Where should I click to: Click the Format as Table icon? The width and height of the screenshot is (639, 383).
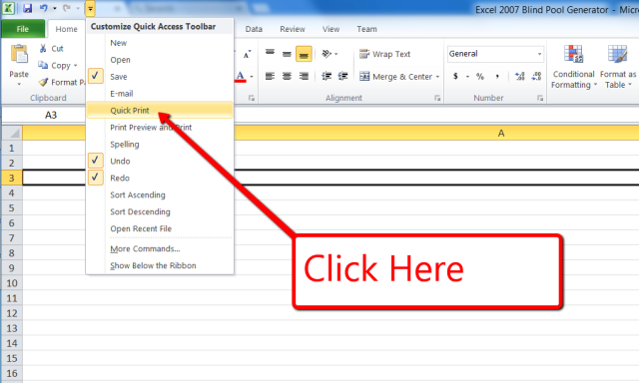coord(617,54)
